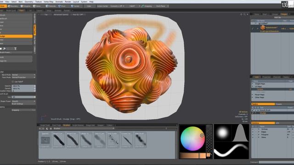Click the viewport zoom magnifier icon

(x=244, y=14)
